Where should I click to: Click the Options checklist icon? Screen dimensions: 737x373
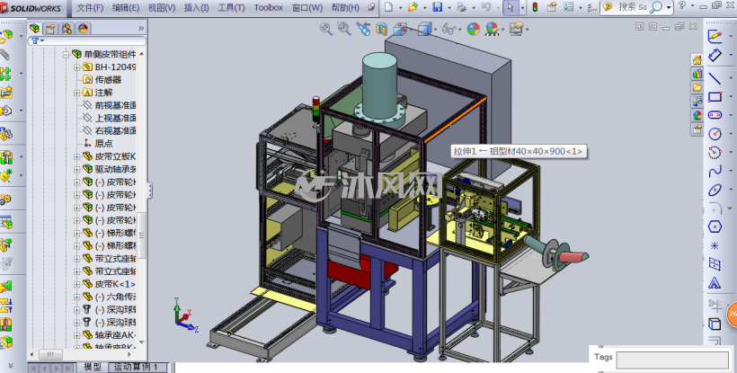[x=569, y=7]
